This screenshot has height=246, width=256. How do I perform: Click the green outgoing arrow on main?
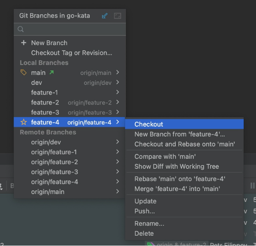pos(51,73)
